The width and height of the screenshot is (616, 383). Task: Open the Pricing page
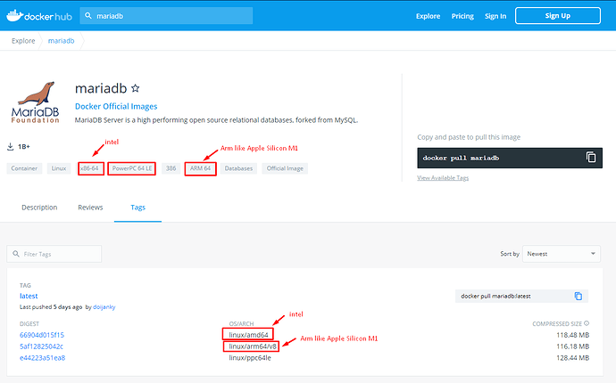[x=462, y=16]
